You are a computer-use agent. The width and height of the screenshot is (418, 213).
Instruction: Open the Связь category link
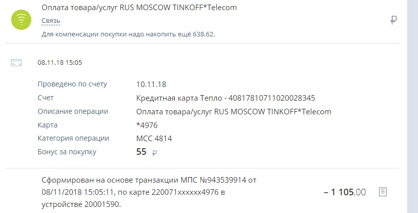point(51,21)
